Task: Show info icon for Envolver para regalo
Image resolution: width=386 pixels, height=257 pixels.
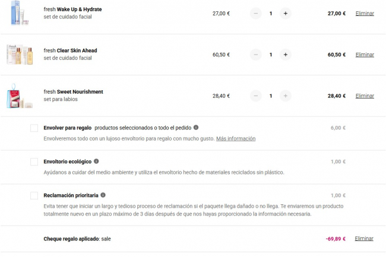Action: 196,127
